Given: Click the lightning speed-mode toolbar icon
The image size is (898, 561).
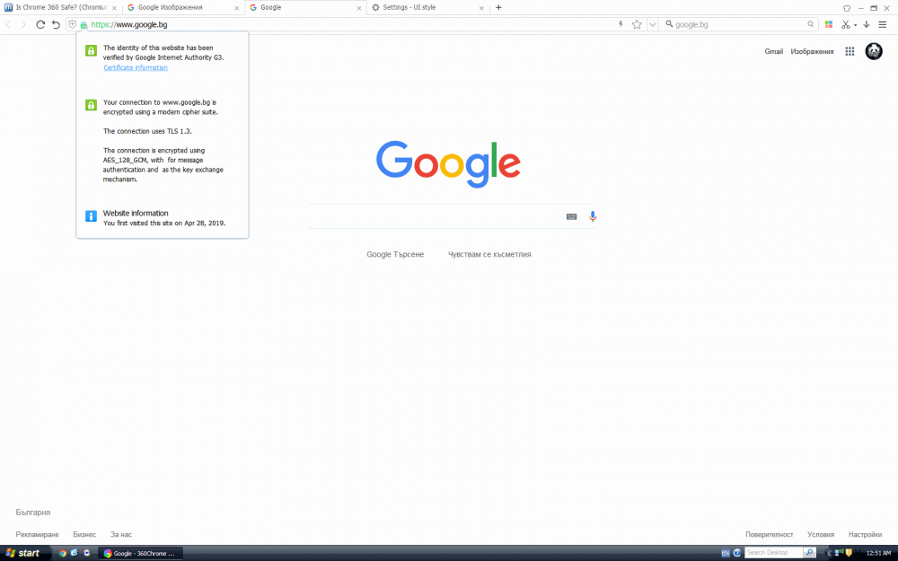Looking at the screenshot, I should coord(620,24).
